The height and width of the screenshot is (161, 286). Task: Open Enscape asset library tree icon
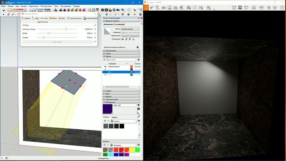pos(170,8)
